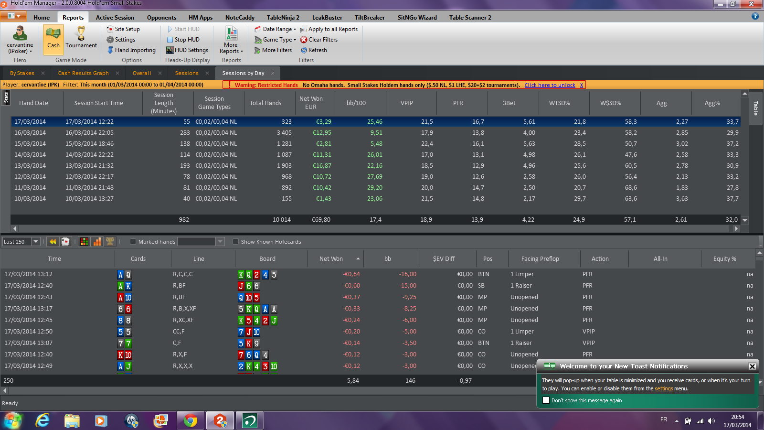Open the More Reports dropdown

(x=232, y=40)
